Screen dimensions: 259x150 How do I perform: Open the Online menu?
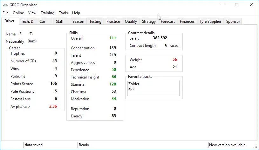click(x=18, y=13)
